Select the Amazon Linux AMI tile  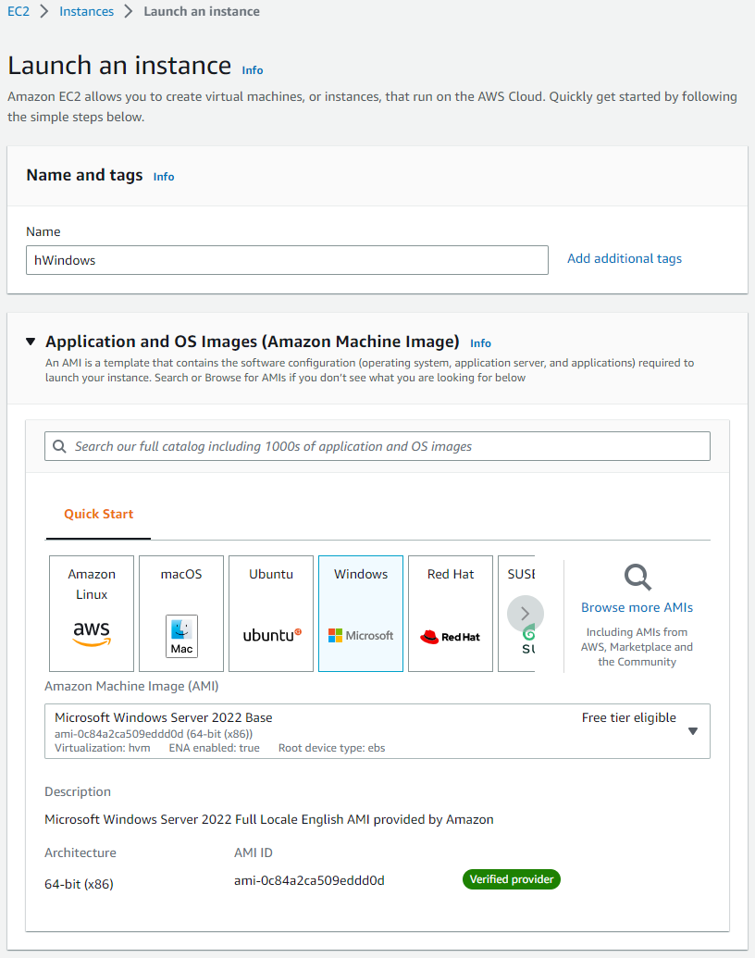tap(92, 614)
